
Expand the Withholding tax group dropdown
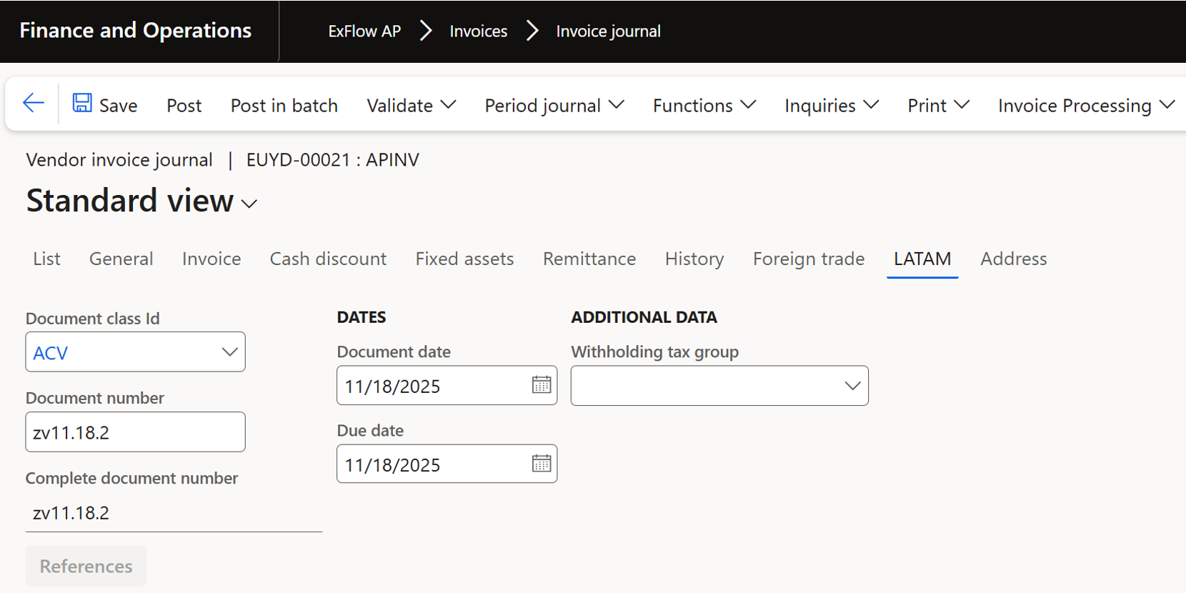[x=852, y=386]
